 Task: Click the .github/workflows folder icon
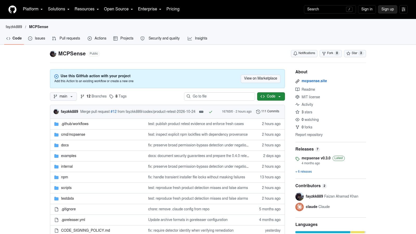pos(56,124)
